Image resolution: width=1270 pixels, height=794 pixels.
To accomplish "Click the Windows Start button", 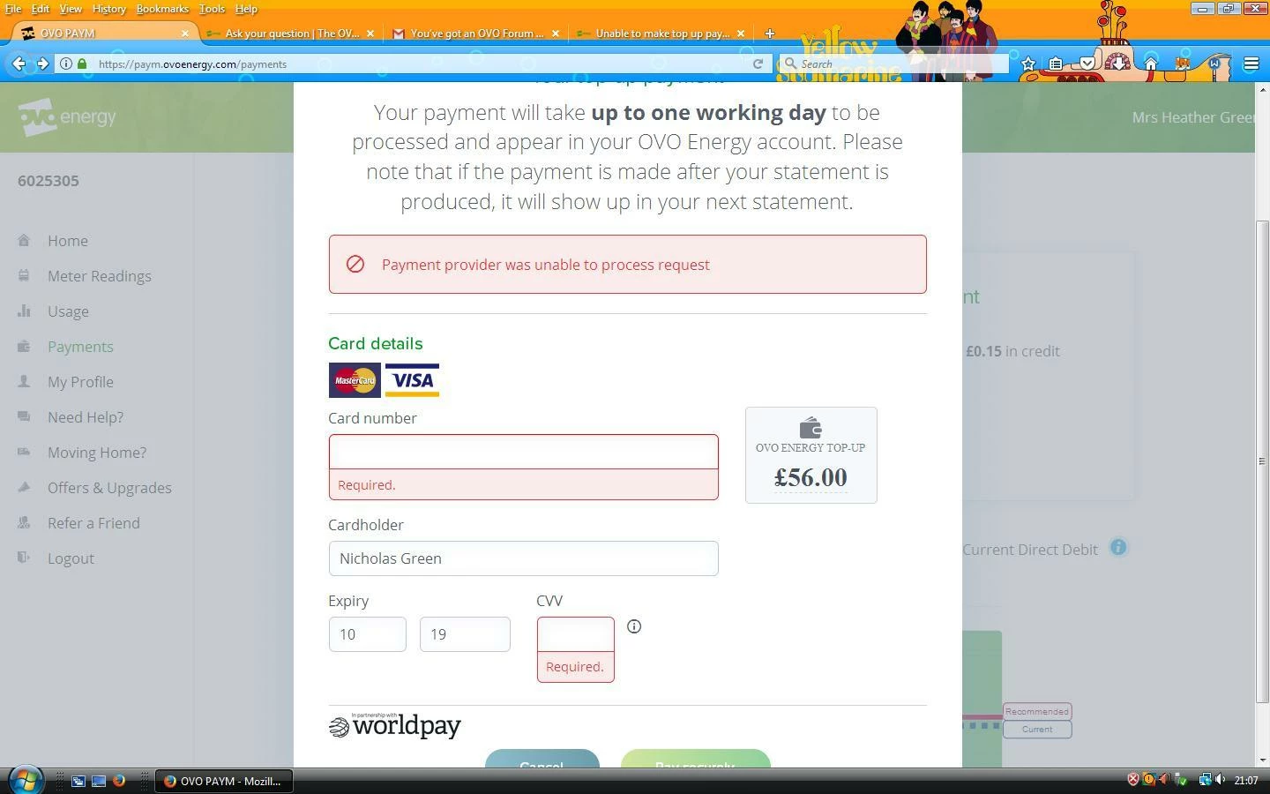I will point(25,780).
